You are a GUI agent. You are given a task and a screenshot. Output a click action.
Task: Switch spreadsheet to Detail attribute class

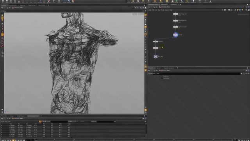click(x=46, y=122)
